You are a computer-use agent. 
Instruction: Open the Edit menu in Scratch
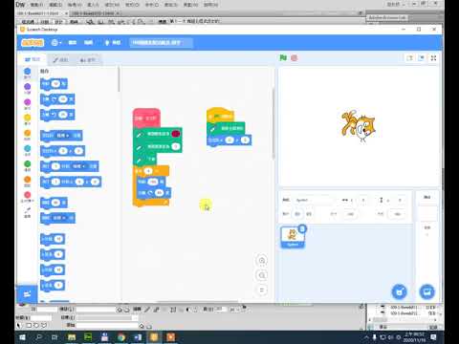[x=88, y=42]
